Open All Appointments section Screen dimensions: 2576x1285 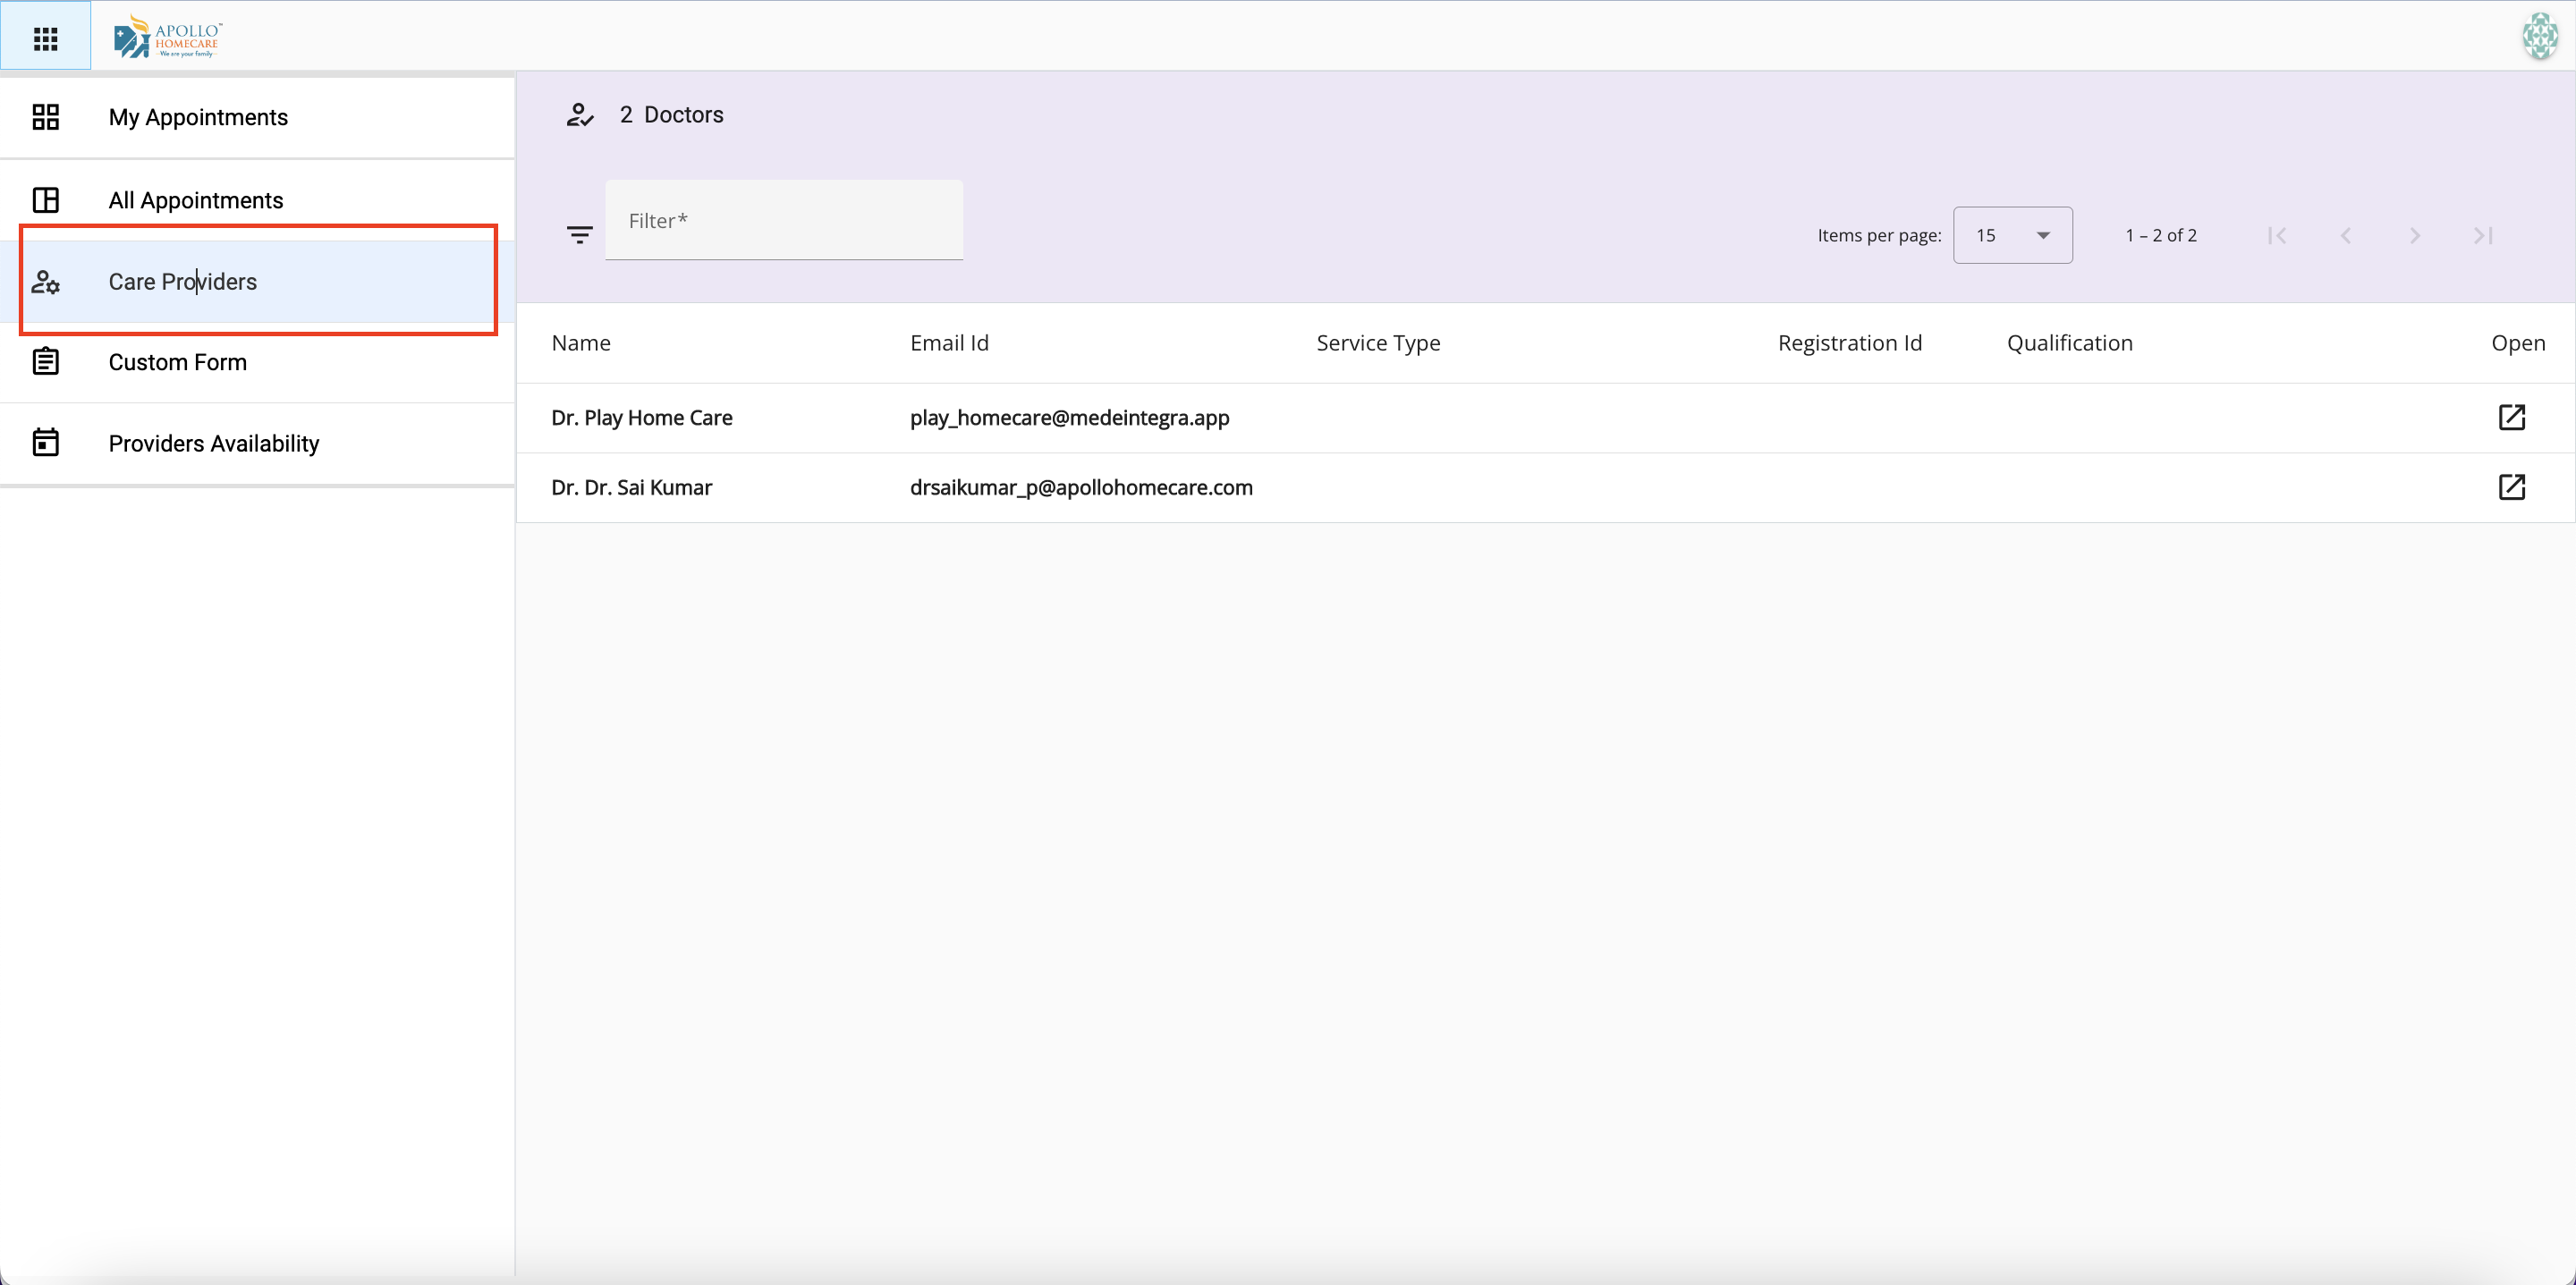[x=196, y=200]
